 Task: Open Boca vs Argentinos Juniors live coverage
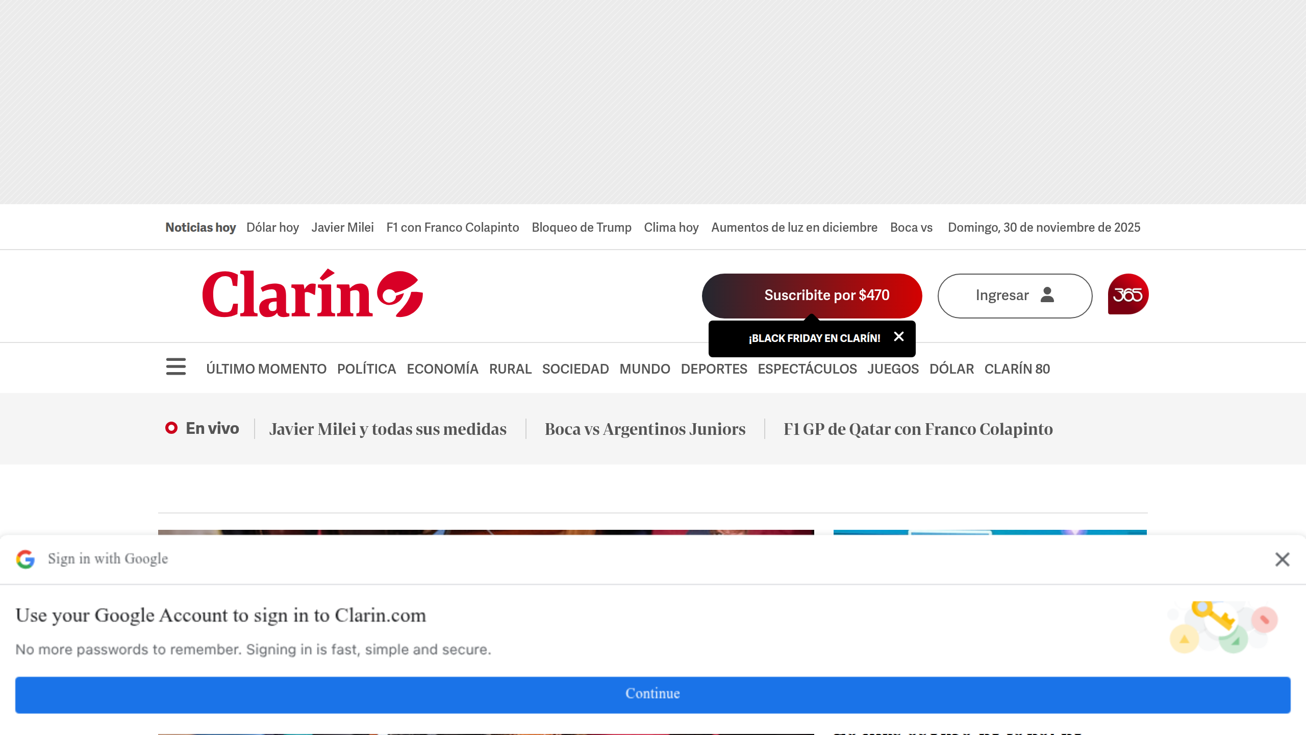[x=645, y=429]
